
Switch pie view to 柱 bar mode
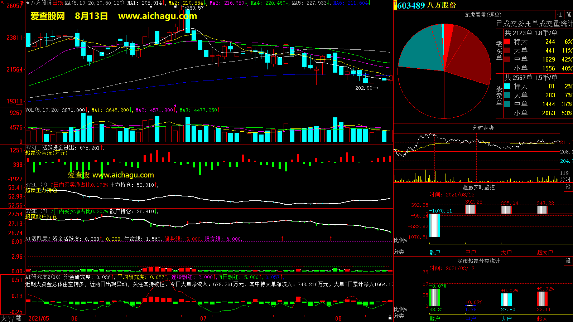pyautogui.click(x=559, y=14)
